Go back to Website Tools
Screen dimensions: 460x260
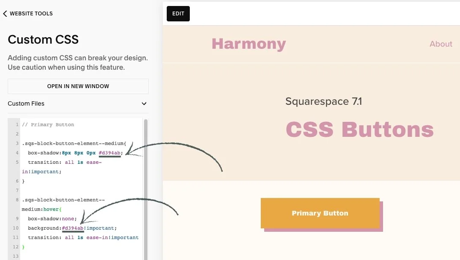[28, 14]
